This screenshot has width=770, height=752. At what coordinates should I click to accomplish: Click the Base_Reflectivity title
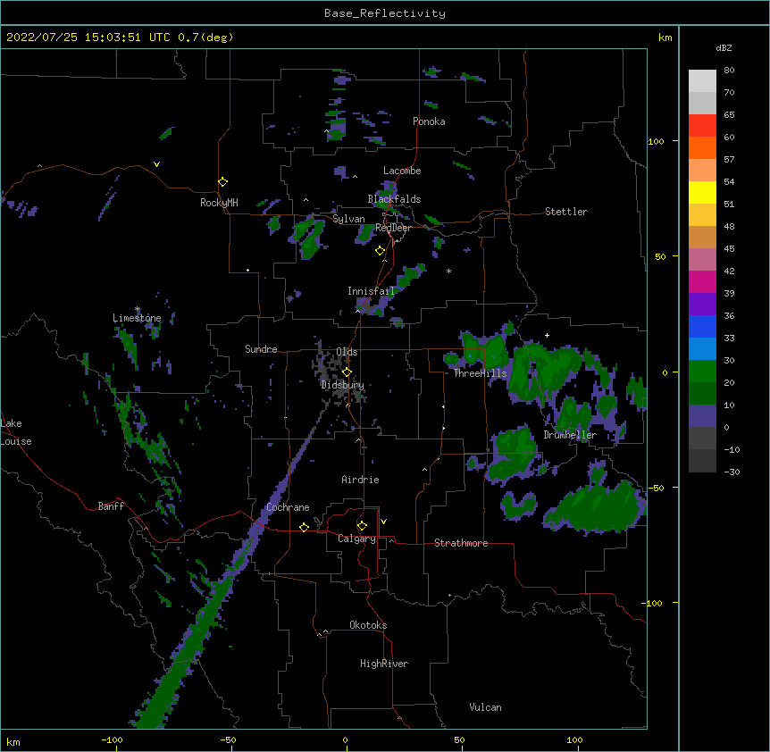point(385,13)
